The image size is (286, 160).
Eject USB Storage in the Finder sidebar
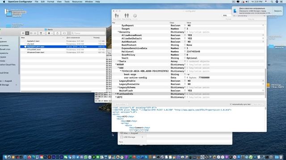(16, 85)
